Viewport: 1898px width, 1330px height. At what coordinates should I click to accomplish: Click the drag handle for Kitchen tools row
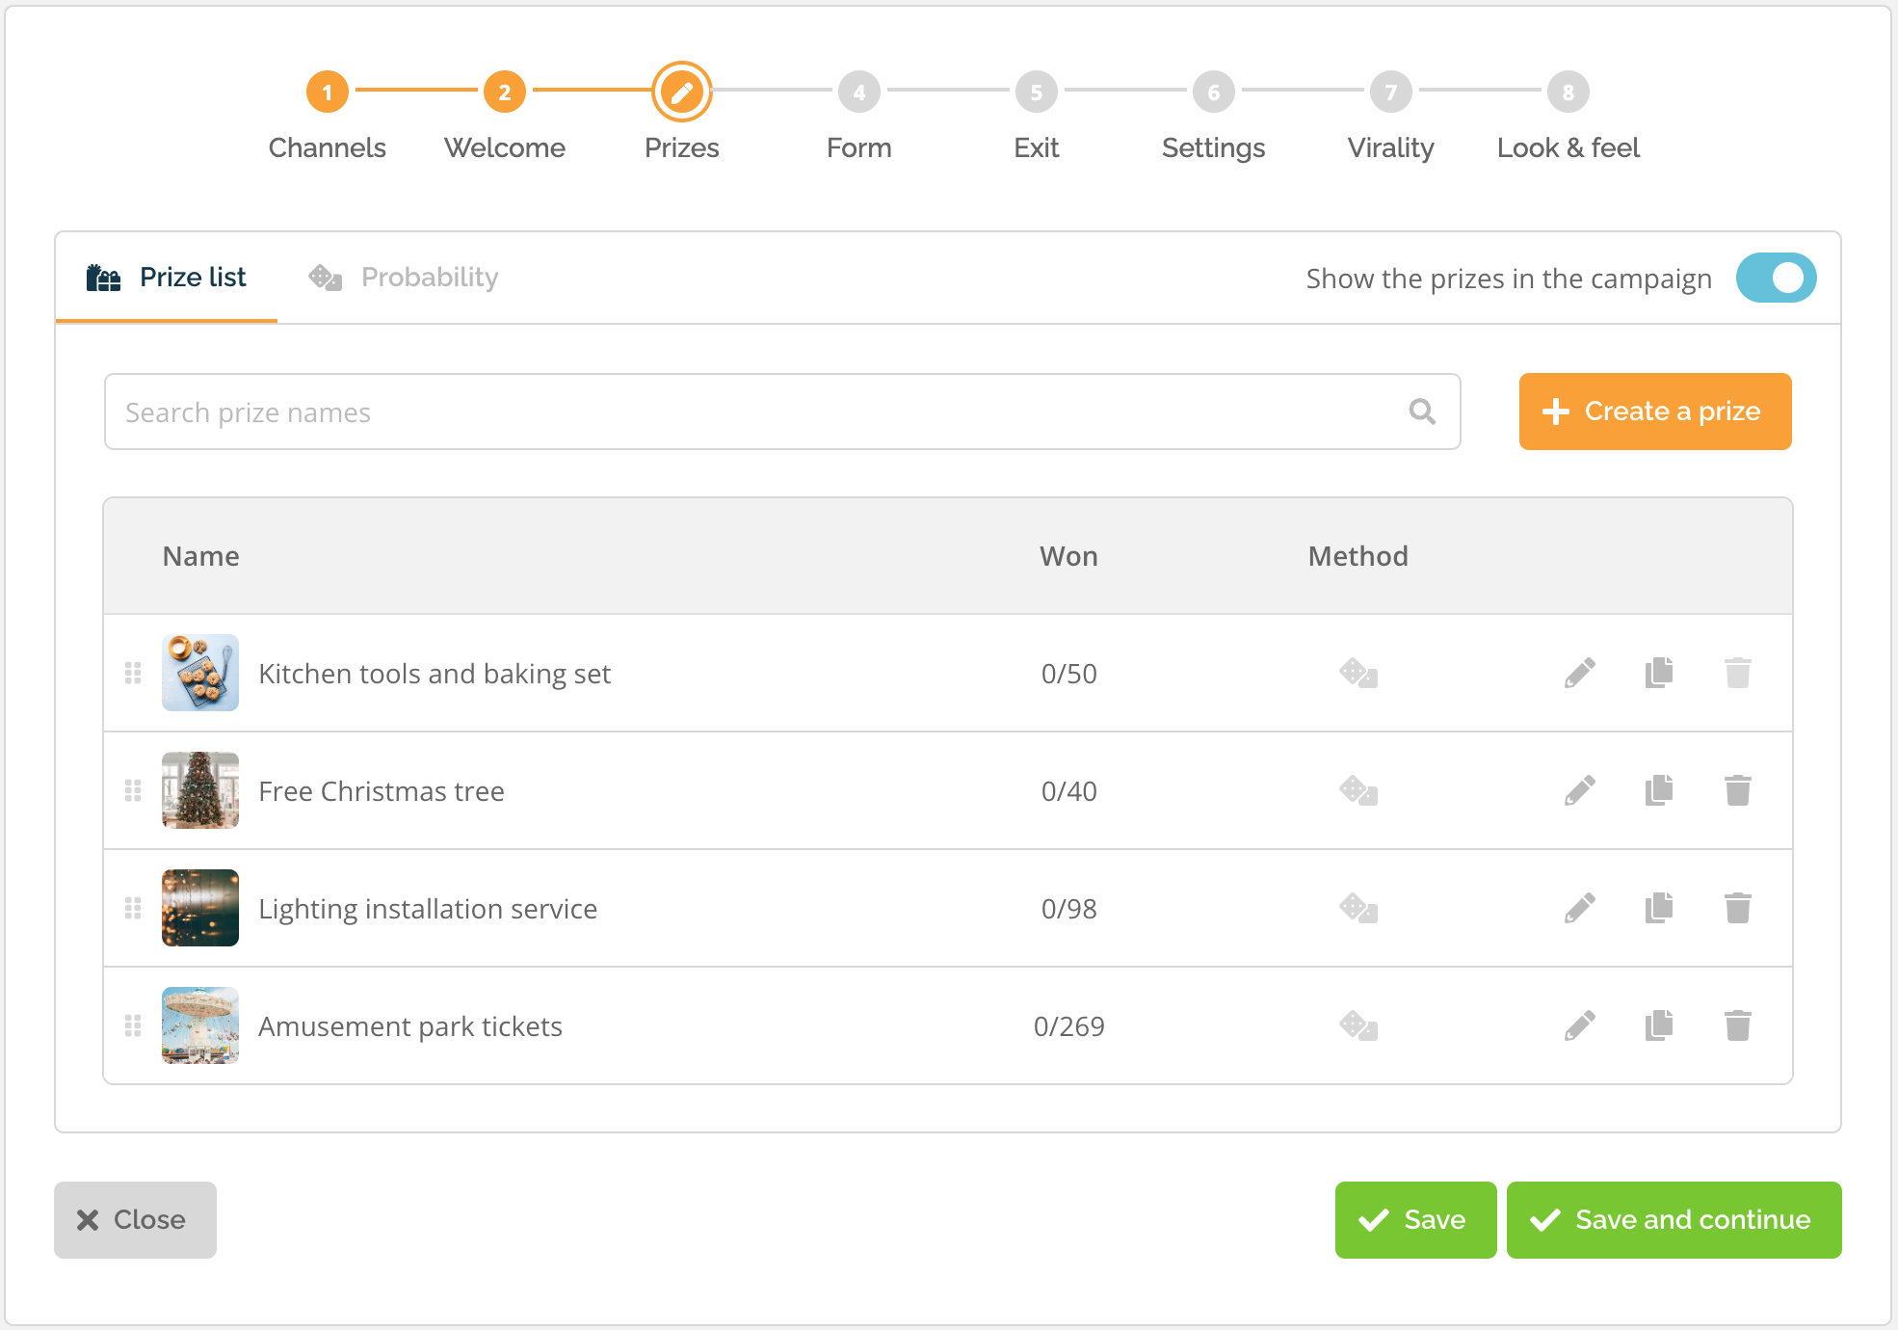(x=133, y=673)
